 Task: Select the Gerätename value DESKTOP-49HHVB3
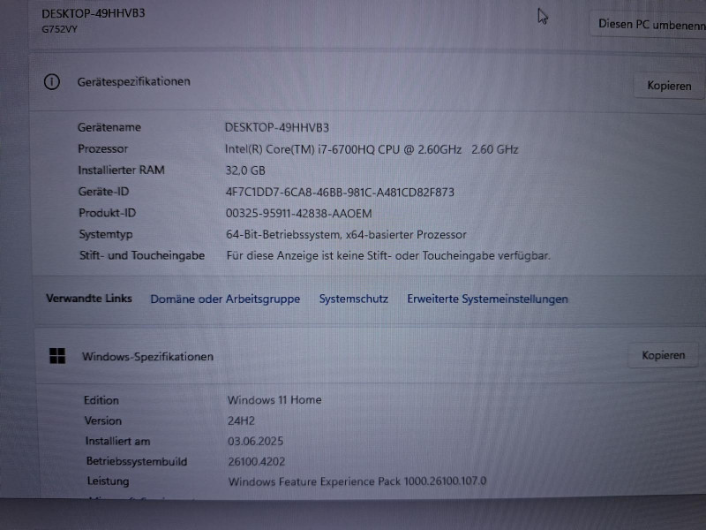point(277,127)
